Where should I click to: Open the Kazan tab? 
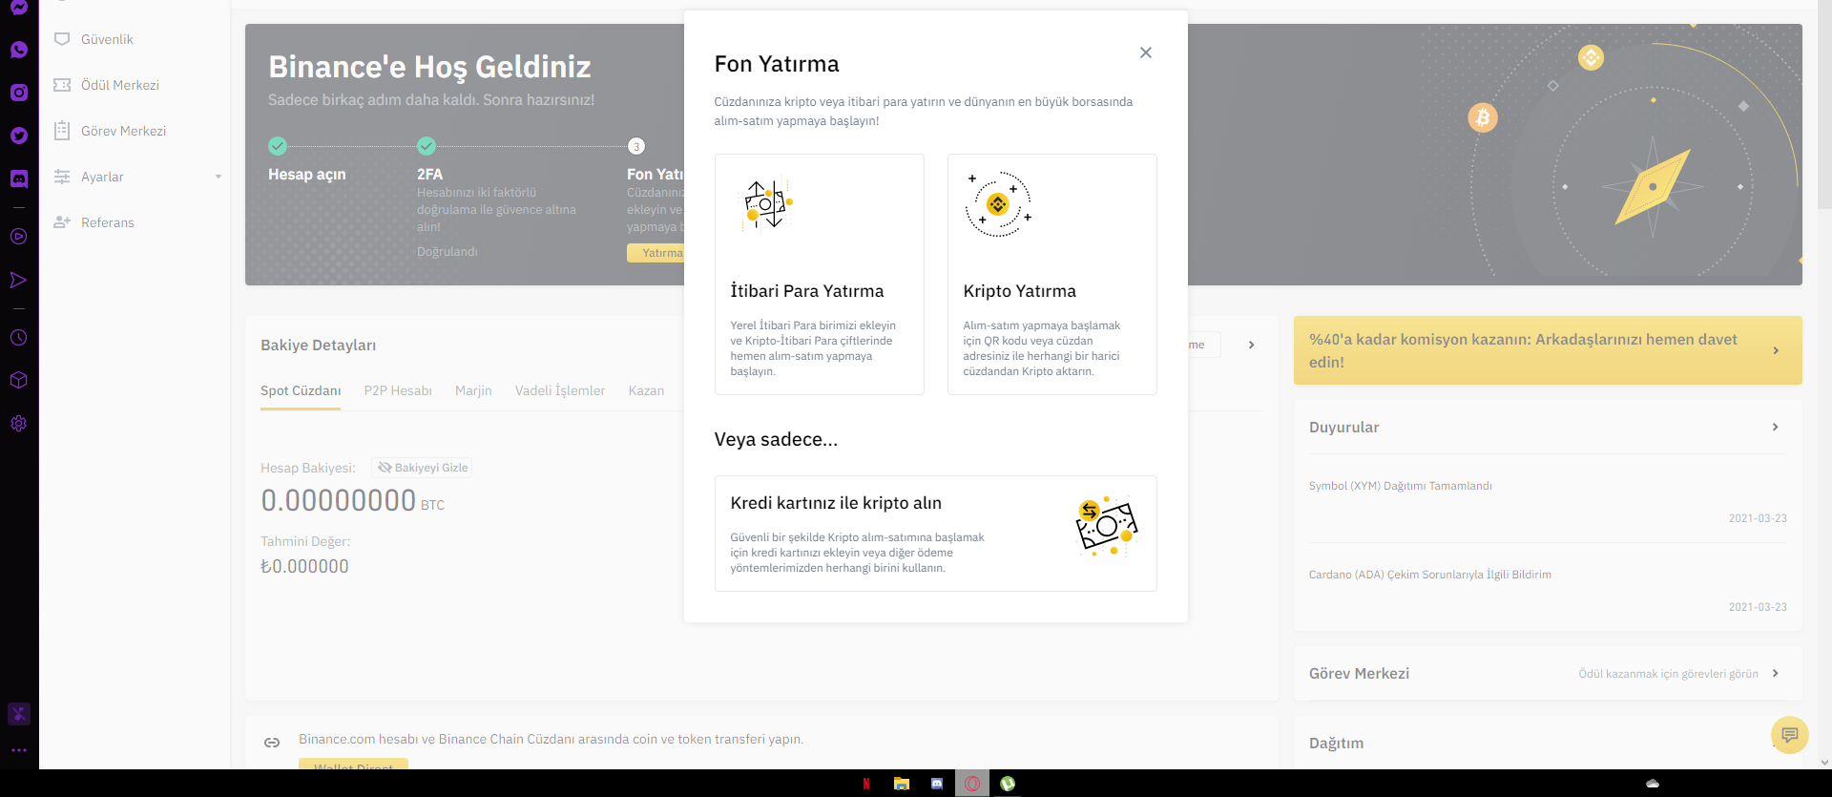pyautogui.click(x=646, y=390)
